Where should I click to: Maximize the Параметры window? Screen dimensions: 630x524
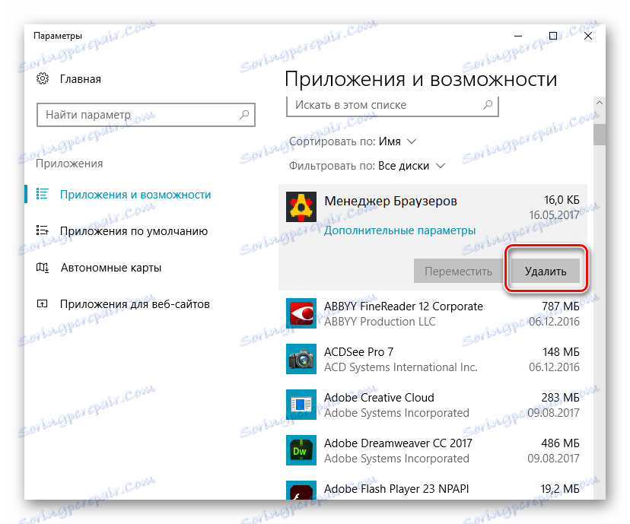(x=553, y=37)
